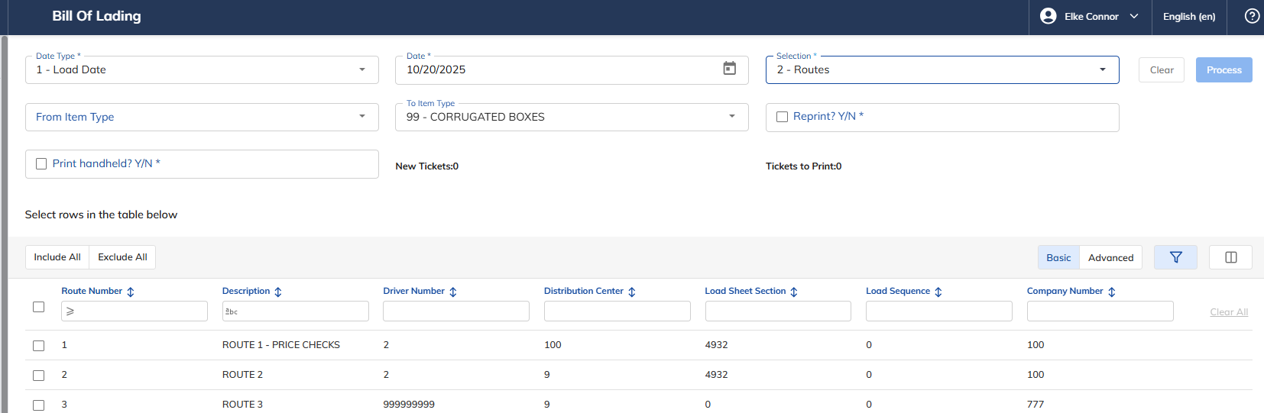Image resolution: width=1264 pixels, height=413 pixels.
Task: Expand the Elke Connor user menu chevron
Action: (x=1134, y=16)
